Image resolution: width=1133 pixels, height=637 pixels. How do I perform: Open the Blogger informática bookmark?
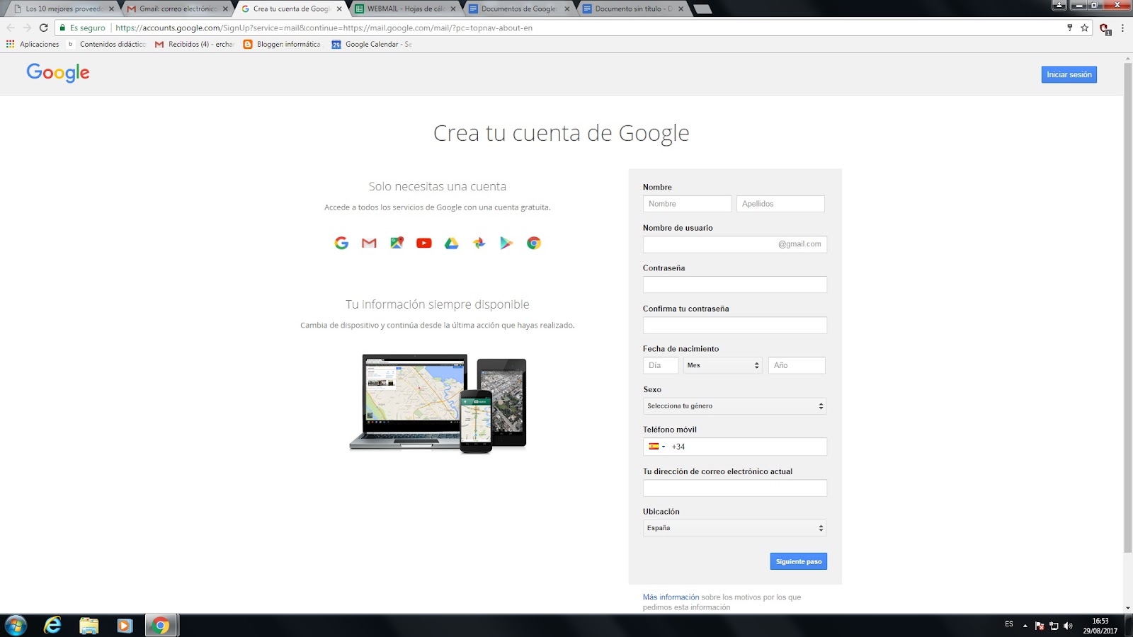[282, 44]
